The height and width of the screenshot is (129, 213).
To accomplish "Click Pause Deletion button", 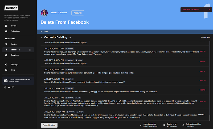I will point(49,125).
